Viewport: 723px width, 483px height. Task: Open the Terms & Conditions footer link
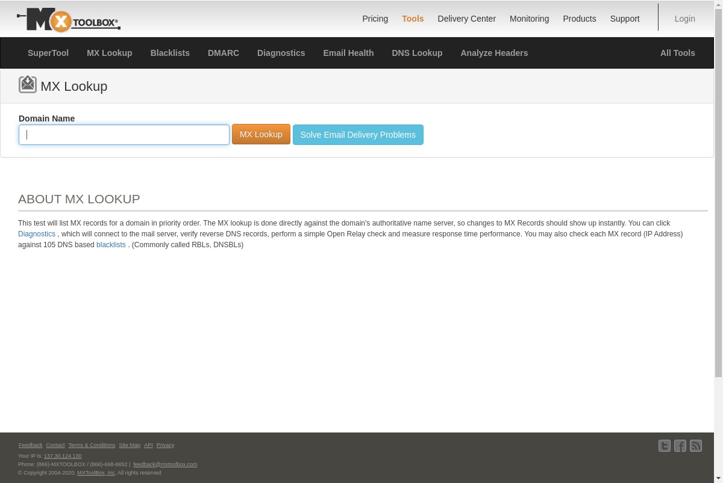[92, 445]
